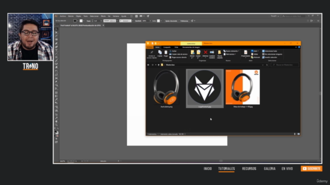This screenshot has height=185, width=330.
Task: Select the Auriculares.png headphones thumbnail
Action: pyautogui.click(x=166, y=87)
